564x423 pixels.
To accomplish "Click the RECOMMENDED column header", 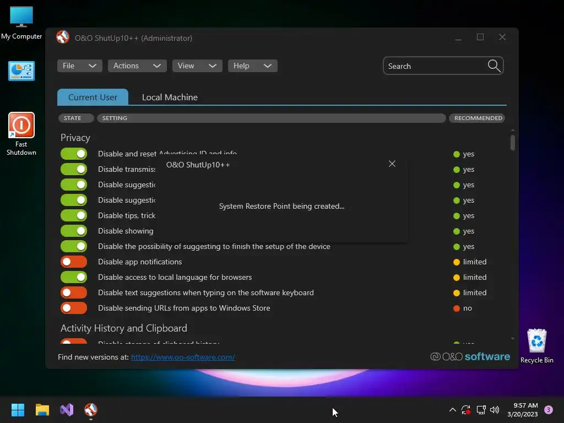I will pyautogui.click(x=478, y=118).
